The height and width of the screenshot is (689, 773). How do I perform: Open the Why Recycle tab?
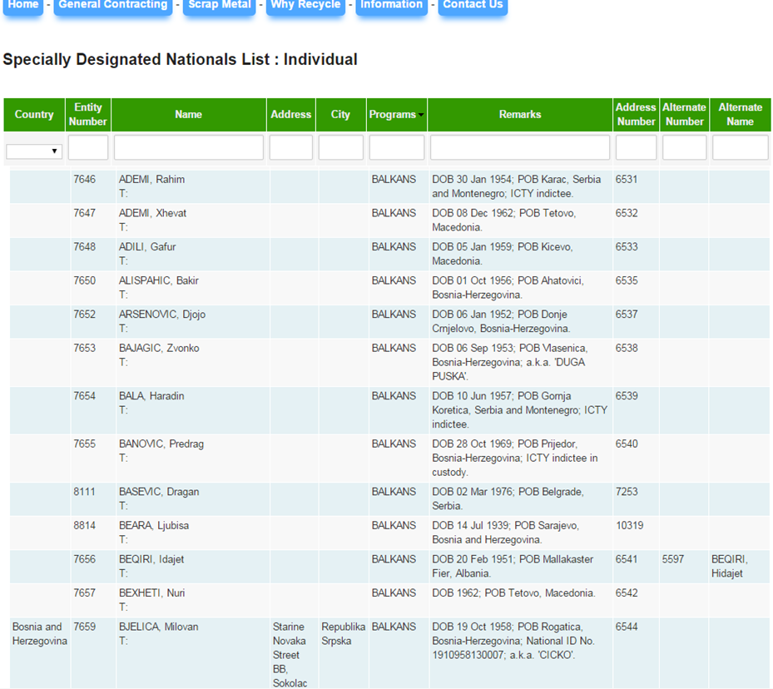click(x=305, y=6)
